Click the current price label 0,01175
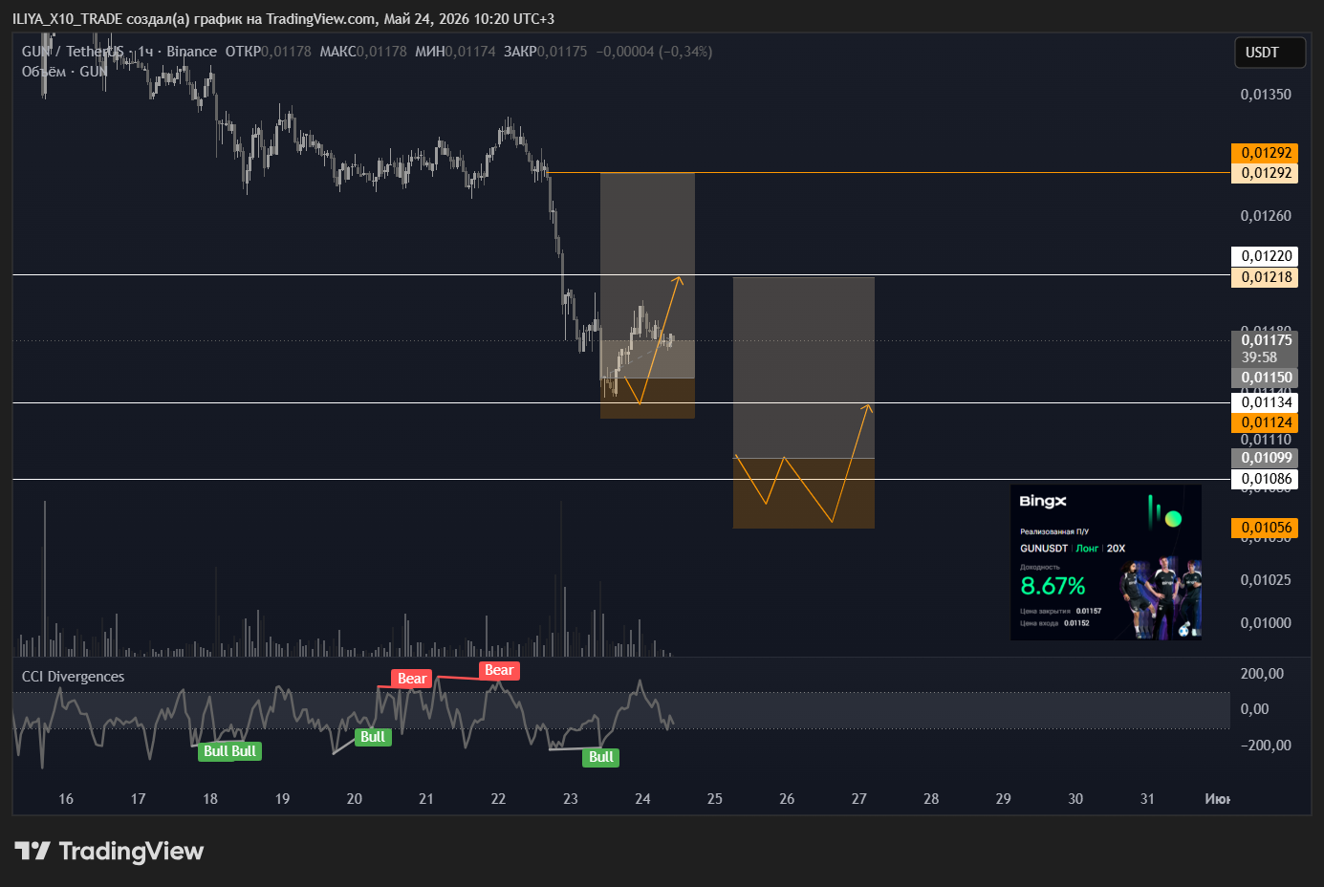Image resolution: width=1324 pixels, height=887 pixels. pos(1266,340)
